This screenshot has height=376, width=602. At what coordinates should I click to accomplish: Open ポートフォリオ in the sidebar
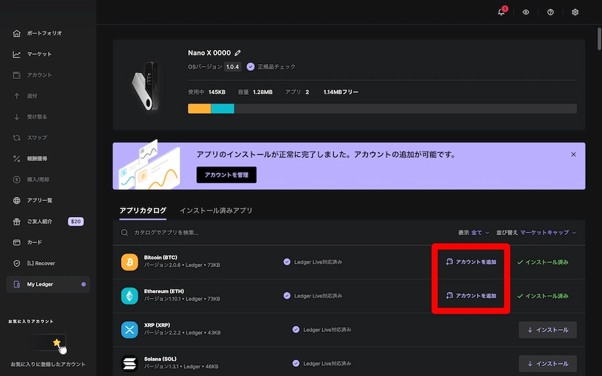click(x=44, y=33)
